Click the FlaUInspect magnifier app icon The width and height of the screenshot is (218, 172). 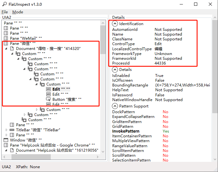click(4, 4)
